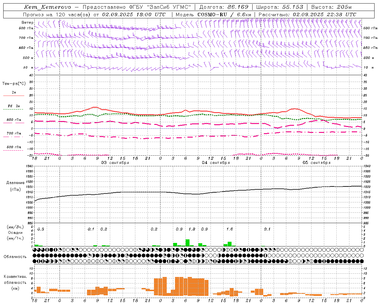
Task: Click the computed time Рассчитано: 02.09.2025 22:38 UTC
Action: click(x=307, y=14)
